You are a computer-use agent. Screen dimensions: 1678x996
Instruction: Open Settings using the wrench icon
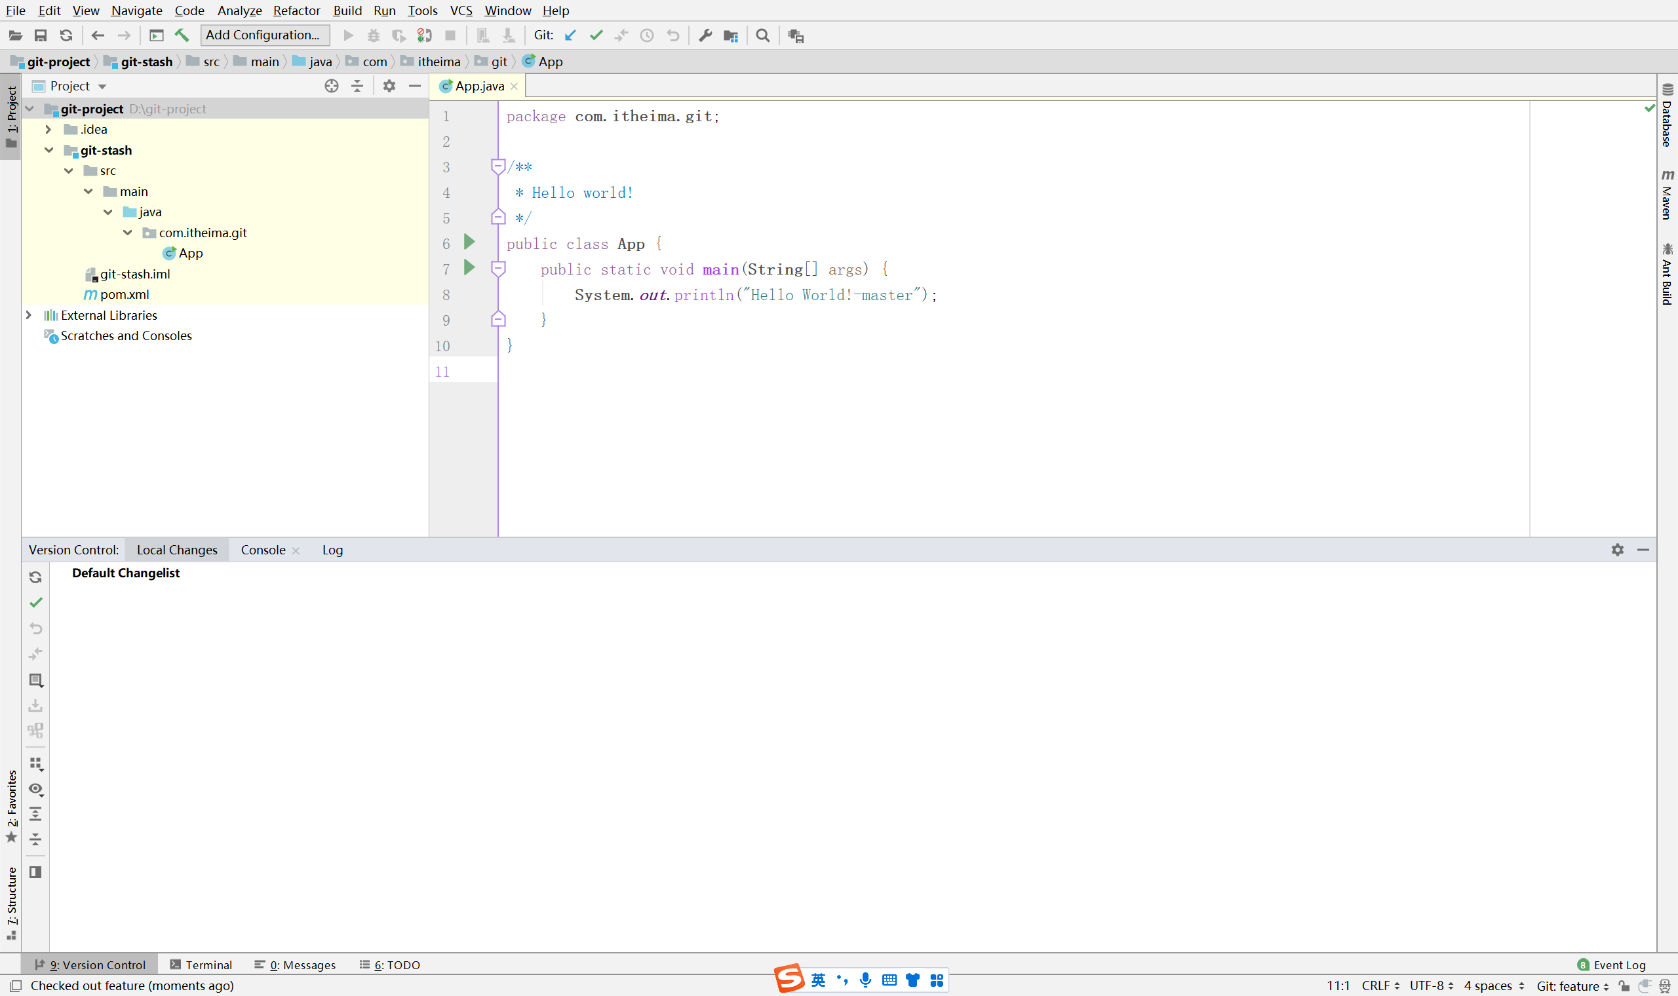(x=705, y=35)
